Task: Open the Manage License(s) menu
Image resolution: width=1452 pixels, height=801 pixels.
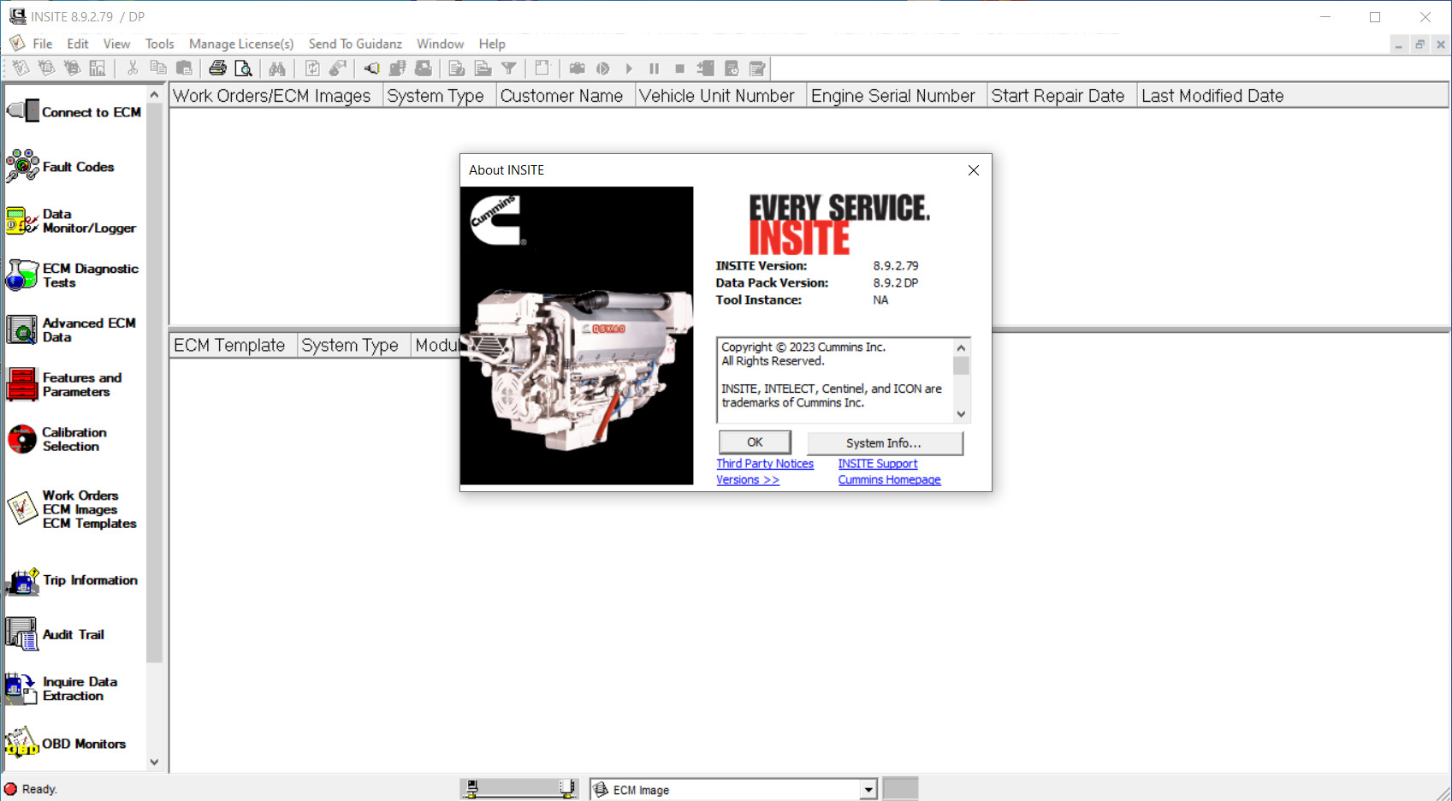Action: click(240, 44)
